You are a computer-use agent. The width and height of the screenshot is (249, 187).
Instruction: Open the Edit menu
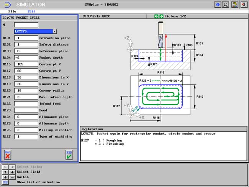tap(31, 11)
